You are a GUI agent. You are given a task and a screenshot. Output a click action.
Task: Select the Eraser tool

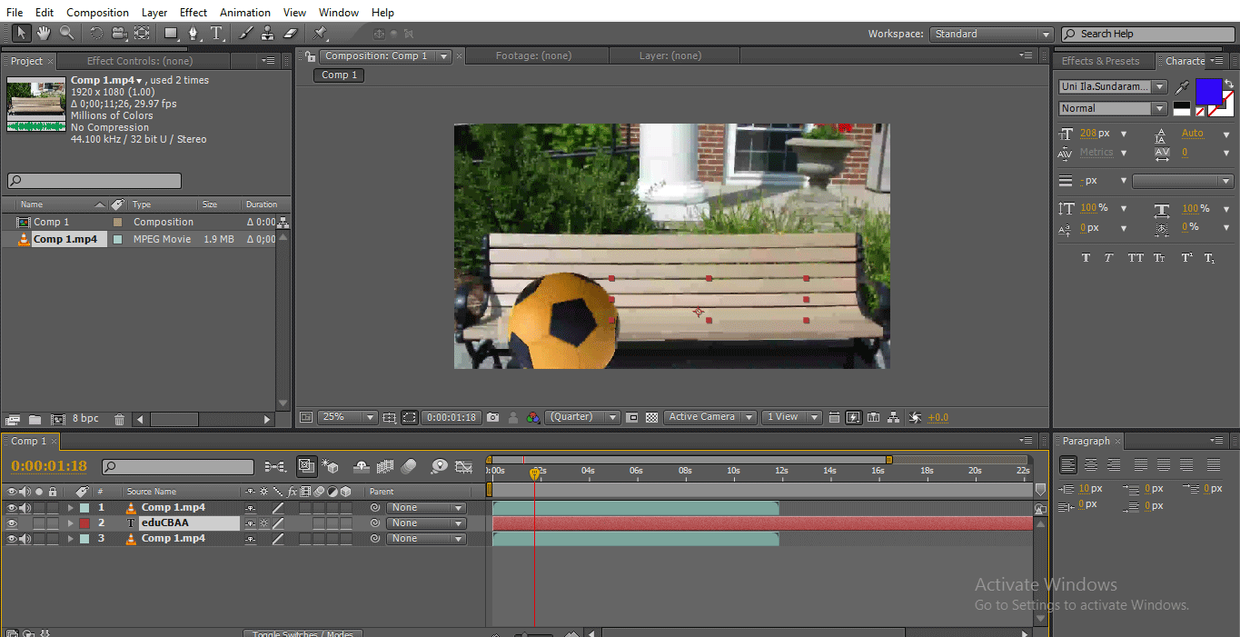[x=291, y=34]
